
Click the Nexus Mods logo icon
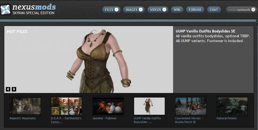click(x=6, y=10)
